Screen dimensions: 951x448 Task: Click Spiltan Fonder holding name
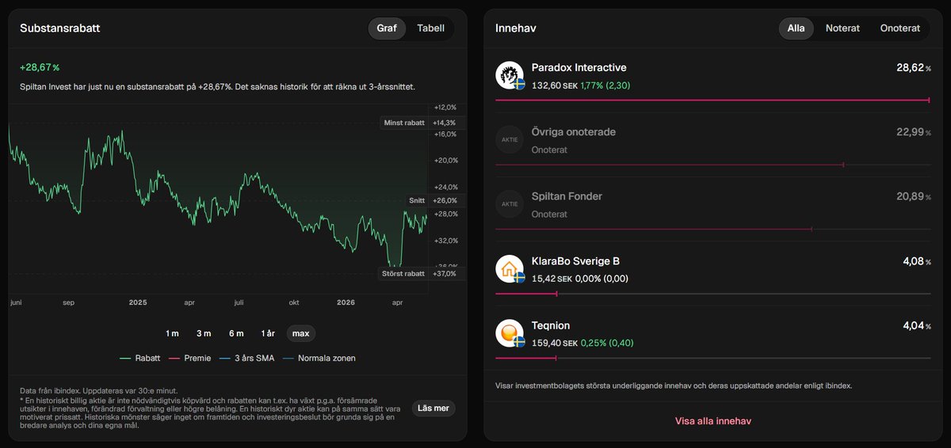567,196
